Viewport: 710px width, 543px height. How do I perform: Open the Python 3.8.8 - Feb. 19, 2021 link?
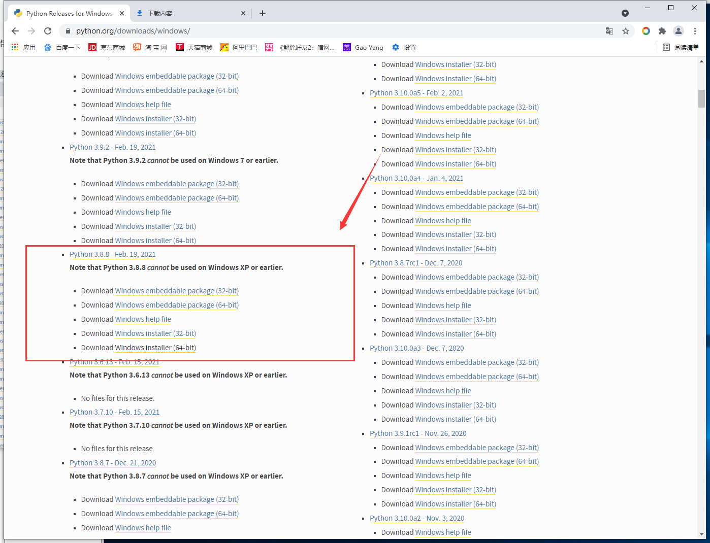113,254
